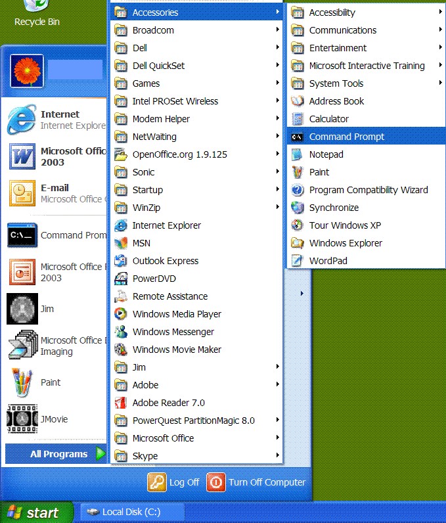
Task: Expand the OpenOffice.org 1.9.125 submenu arrow
Action: tap(277, 154)
